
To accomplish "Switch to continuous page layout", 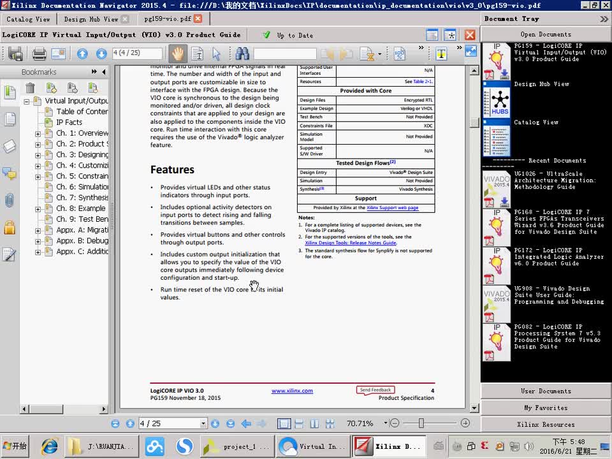I will point(300,423).
